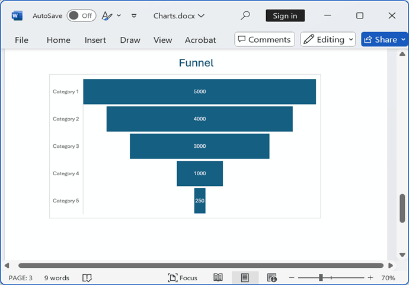Click the horizontal scrollbar thumb
The width and height of the screenshot is (409, 285).
pyautogui.click(x=201, y=265)
